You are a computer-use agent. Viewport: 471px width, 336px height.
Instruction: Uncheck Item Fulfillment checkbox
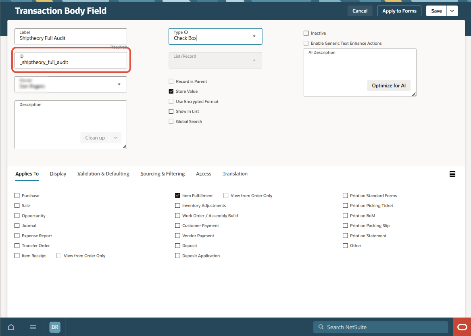pyautogui.click(x=177, y=196)
